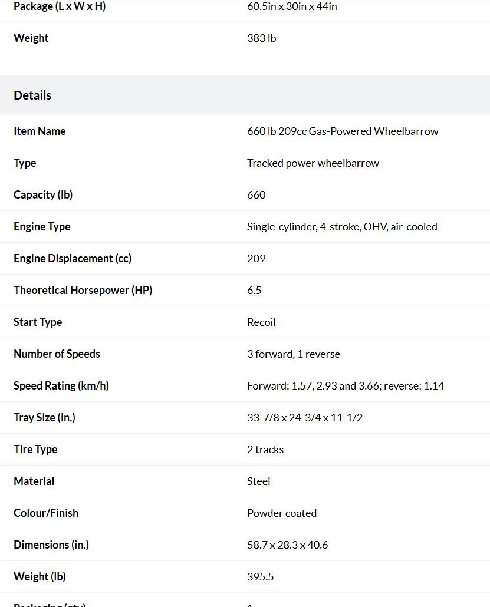The image size is (490, 607).
Task: Select the Theoretical Horsepower (HP) label
Action: (x=83, y=290)
